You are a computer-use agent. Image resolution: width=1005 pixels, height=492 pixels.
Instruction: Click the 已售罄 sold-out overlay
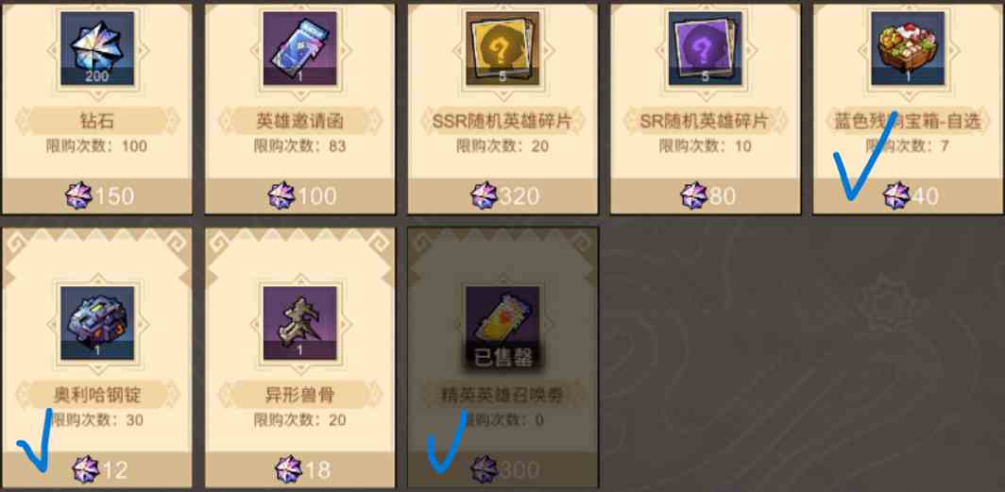pos(502,358)
